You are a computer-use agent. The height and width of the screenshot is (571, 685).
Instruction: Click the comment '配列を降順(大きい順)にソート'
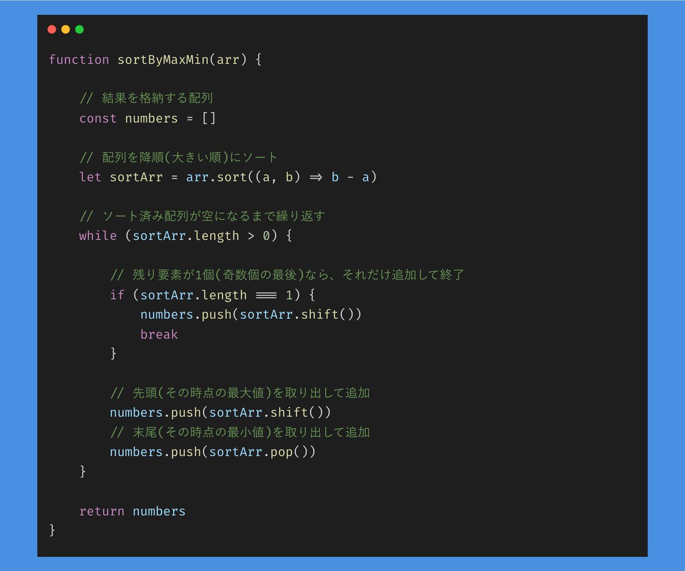pyautogui.click(x=179, y=157)
